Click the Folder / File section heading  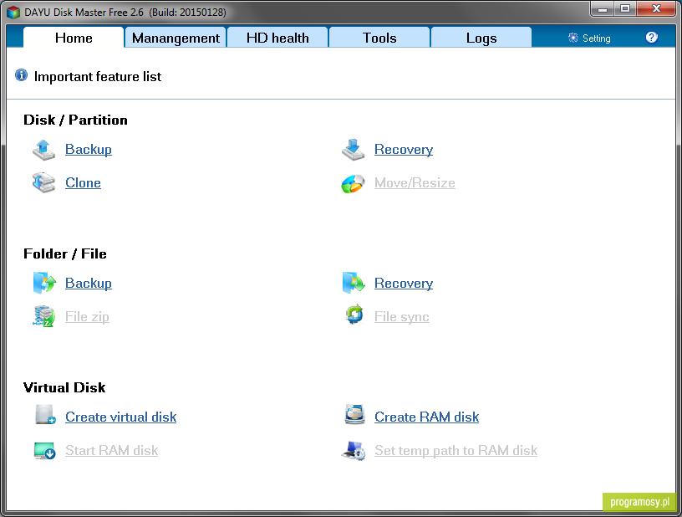[65, 253]
